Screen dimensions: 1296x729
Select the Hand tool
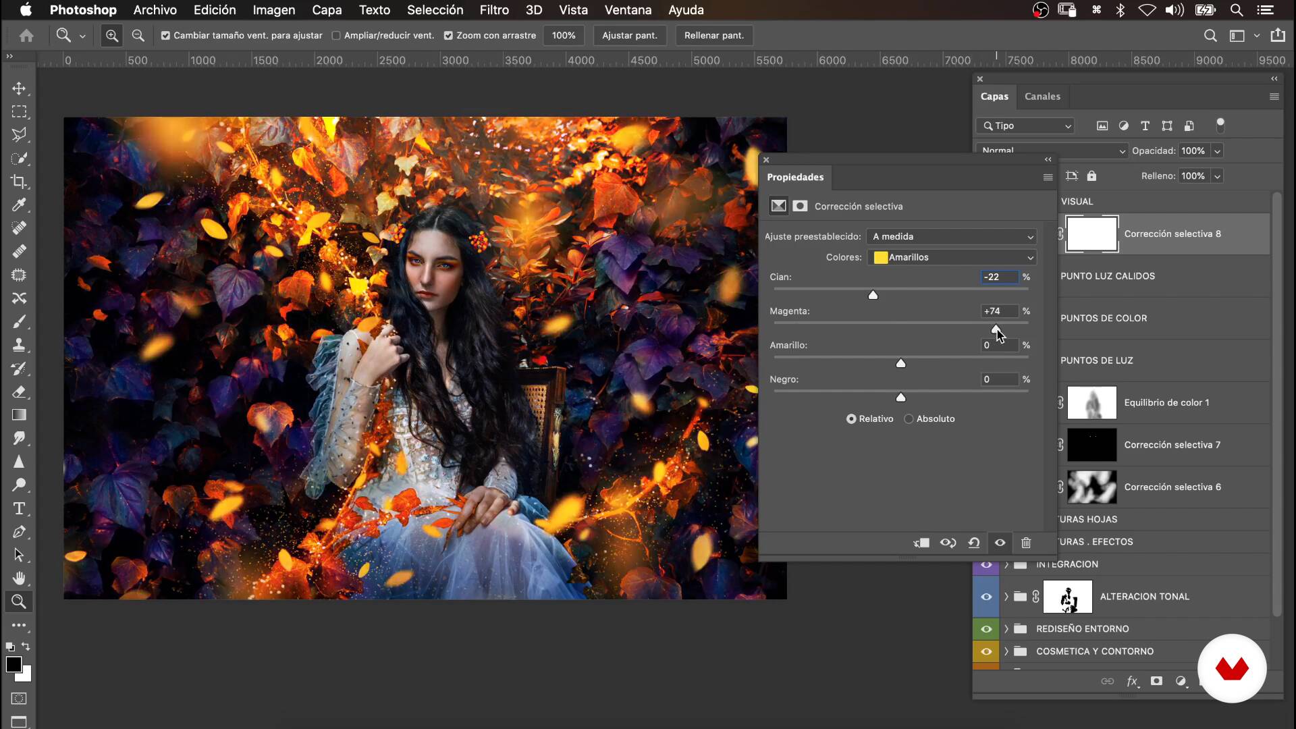tap(19, 578)
